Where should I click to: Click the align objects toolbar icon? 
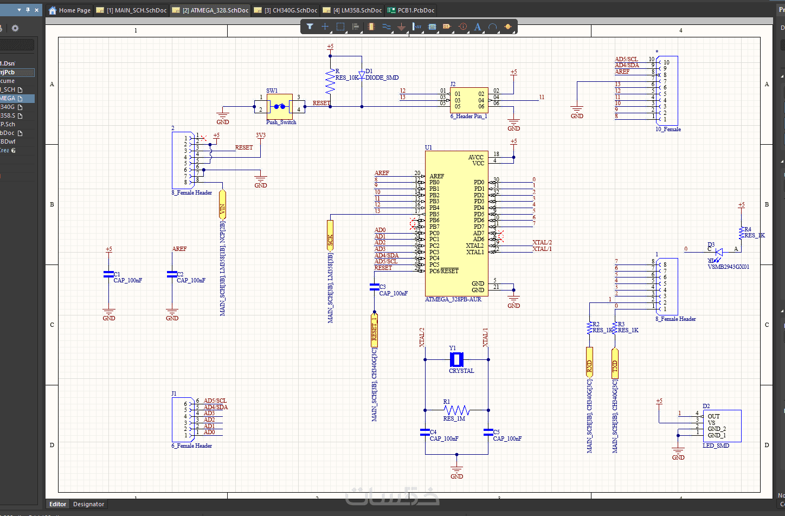pos(356,27)
